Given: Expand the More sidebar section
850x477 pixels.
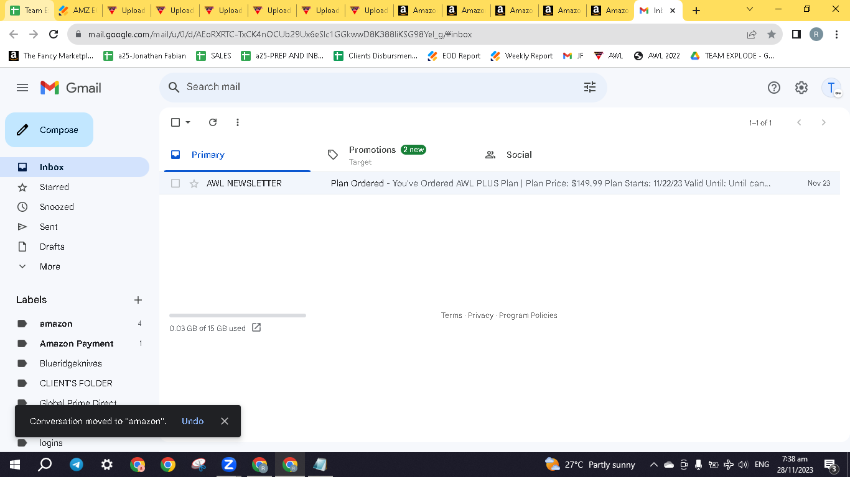Looking at the screenshot, I should pyautogui.click(x=50, y=266).
